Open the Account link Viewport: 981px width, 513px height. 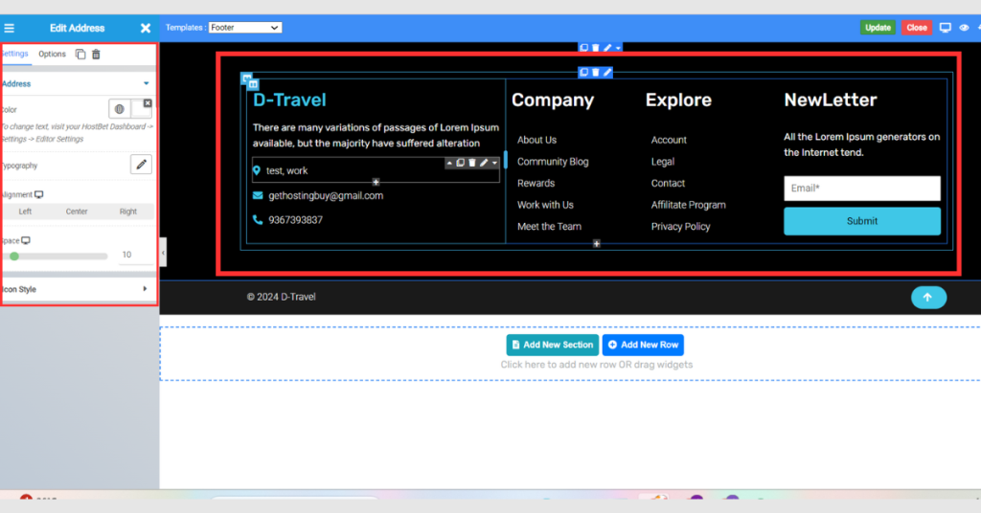[669, 140]
